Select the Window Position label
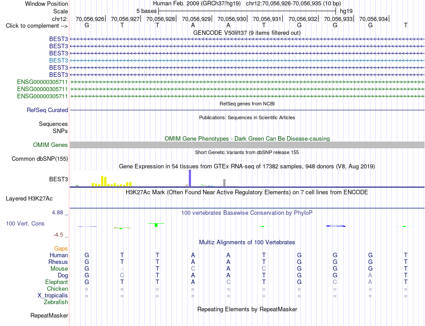Image resolution: width=425 pixels, height=326 pixels. (x=47, y=4)
